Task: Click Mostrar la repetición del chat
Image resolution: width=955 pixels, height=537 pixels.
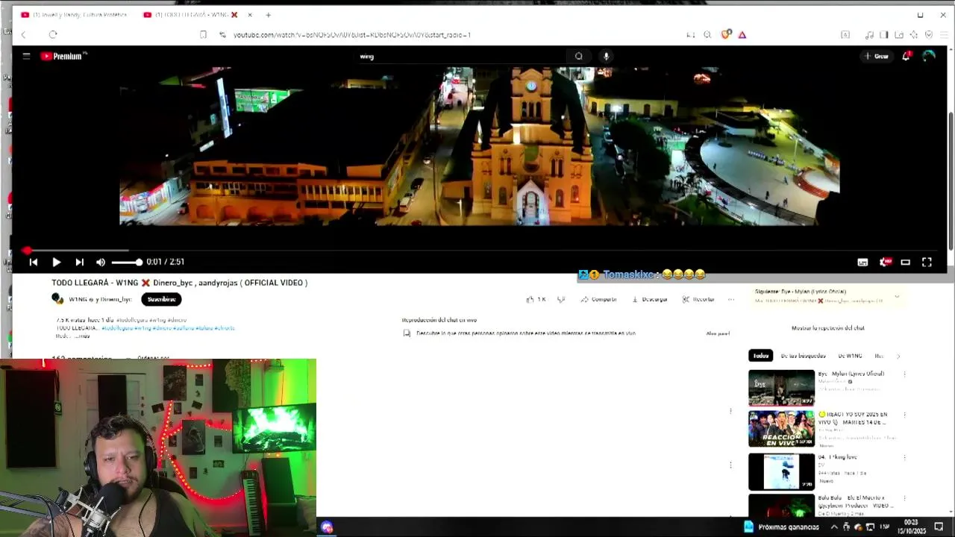Action: point(827,328)
